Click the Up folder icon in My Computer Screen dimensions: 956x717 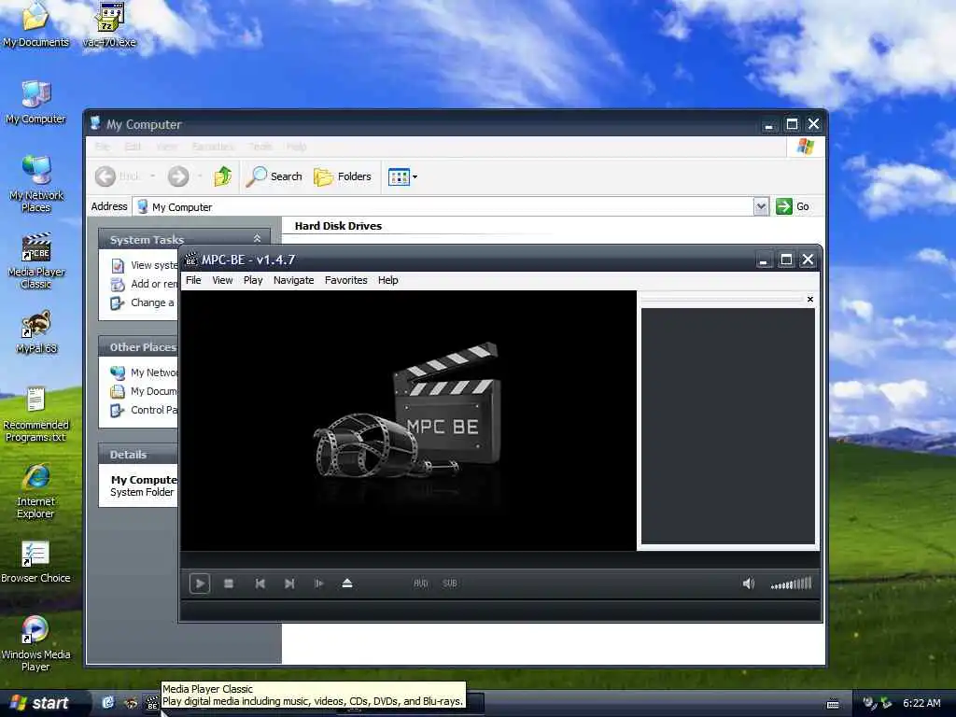pyautogui.click(x=222, y=176)
